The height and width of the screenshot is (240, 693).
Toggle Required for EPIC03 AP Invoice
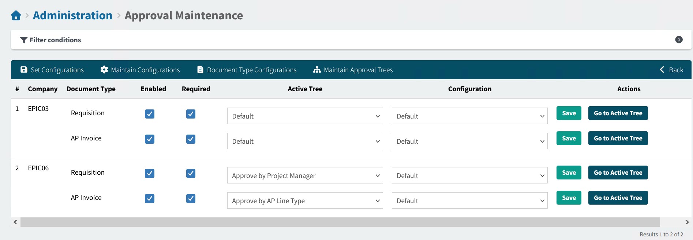point(191,139)
